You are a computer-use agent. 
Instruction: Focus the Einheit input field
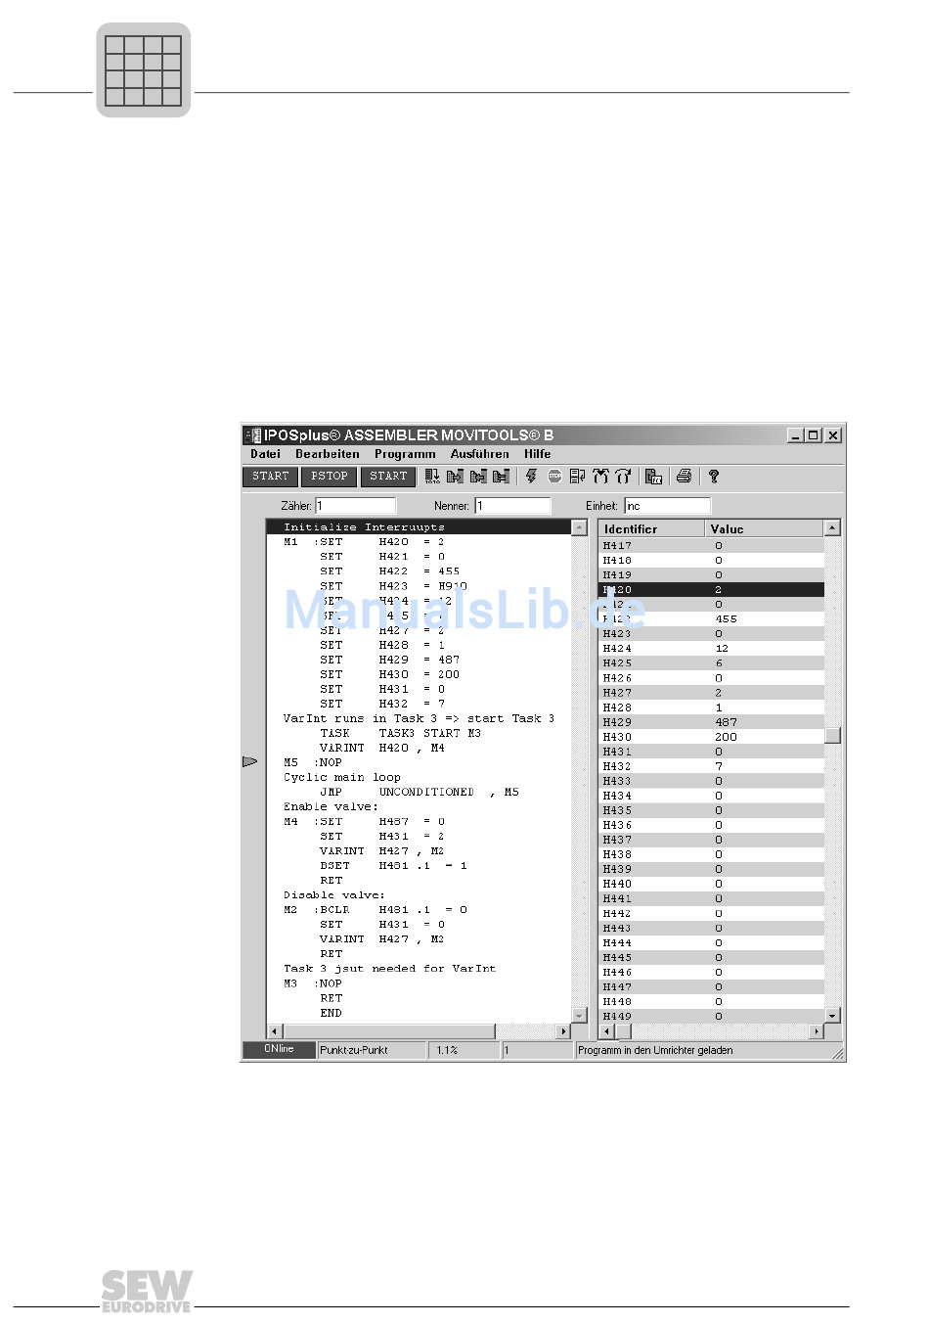click(x=668, y=506)
